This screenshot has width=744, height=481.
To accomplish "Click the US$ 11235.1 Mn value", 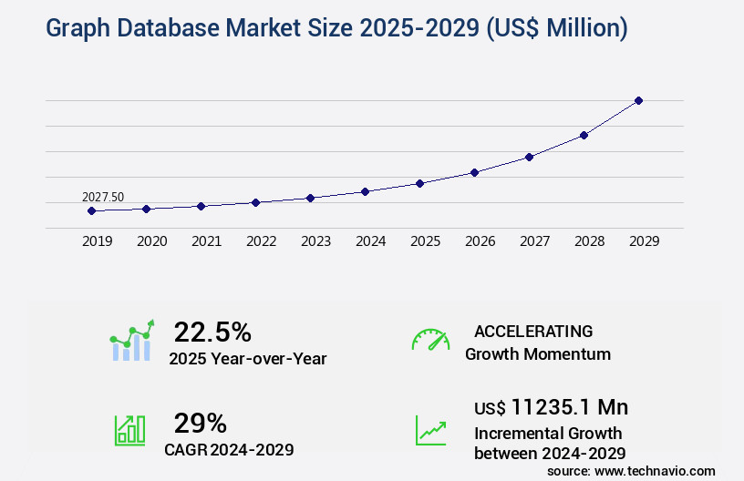I will 551,406.
